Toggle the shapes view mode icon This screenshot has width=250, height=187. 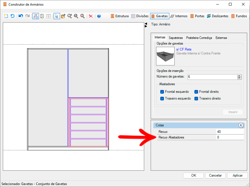(36, 16)
